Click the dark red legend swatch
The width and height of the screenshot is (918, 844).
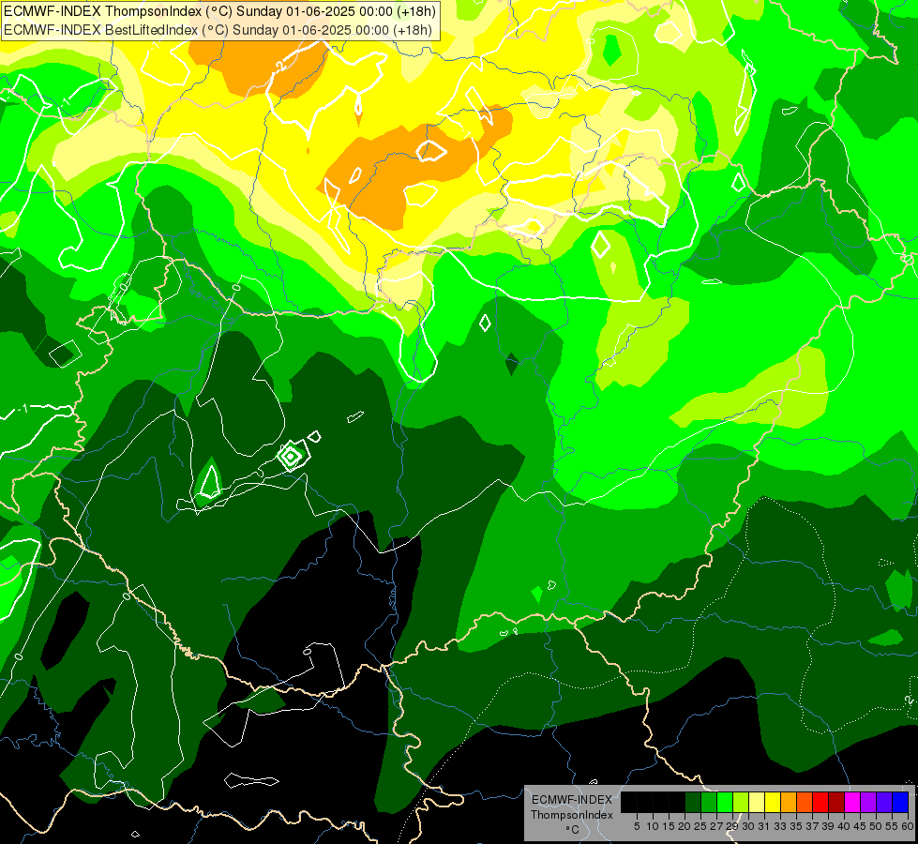pos(836,802)
